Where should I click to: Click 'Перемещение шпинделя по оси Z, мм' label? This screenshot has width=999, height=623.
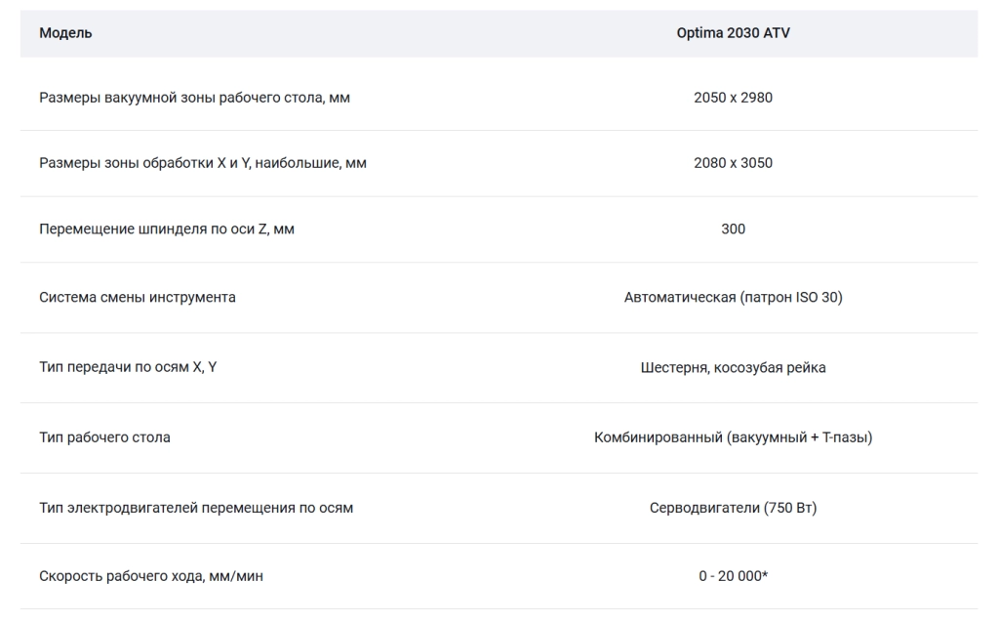click(166, 228)
